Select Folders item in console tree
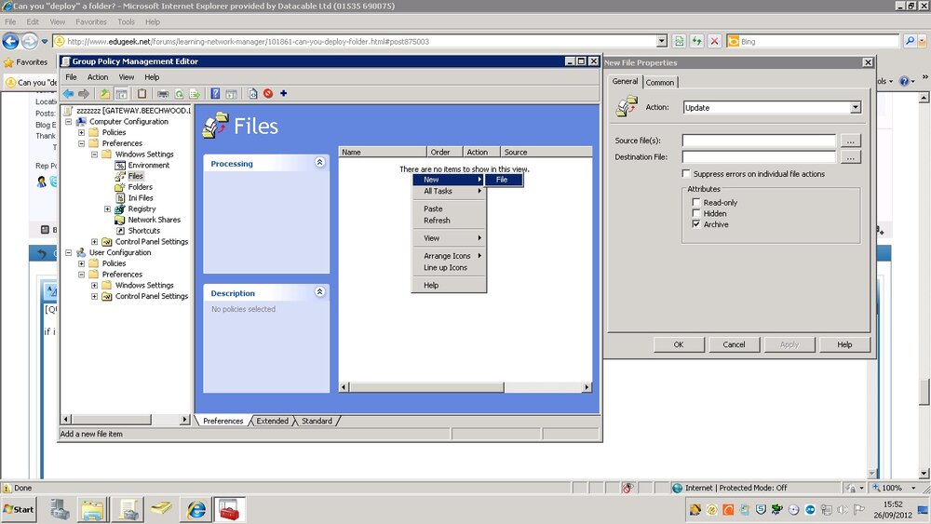The width and height of the screenshot is (931, 524). (x=141, y=187)
